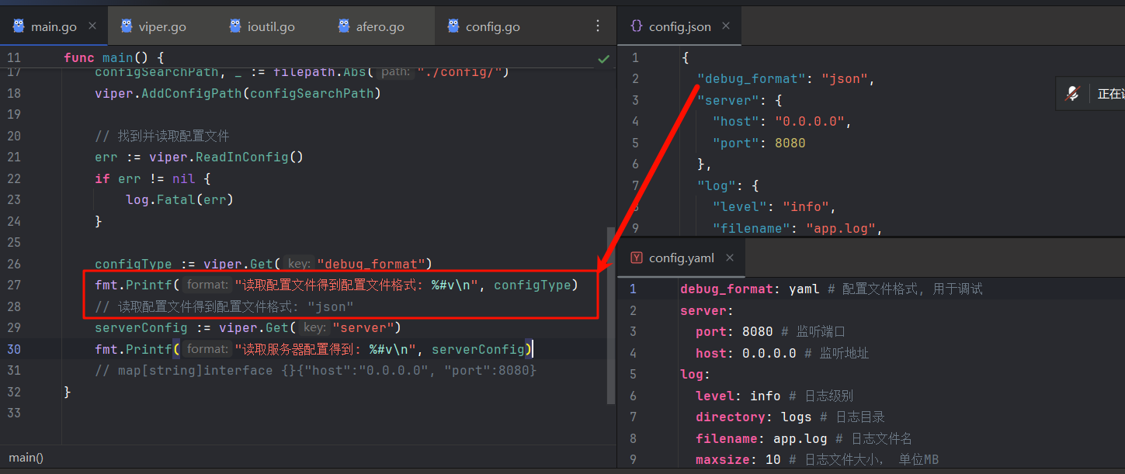Switch to the ioutil.go tab
Viewport: 1125px width, 474px height.
pyautogui.click(x=270, y=26)
